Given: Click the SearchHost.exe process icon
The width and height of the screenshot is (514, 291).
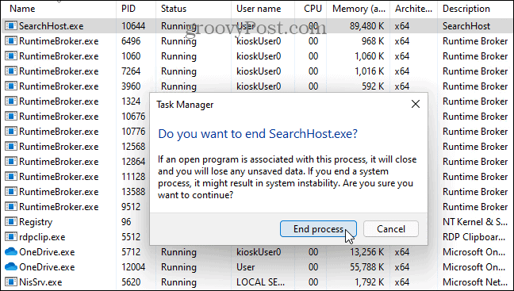Looking at the screenshot, I should [x=11, y=26].
